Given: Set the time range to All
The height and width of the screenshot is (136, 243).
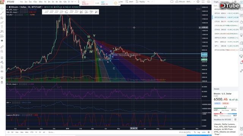Looking at the screenshot, I should click(x=44, y=132).
